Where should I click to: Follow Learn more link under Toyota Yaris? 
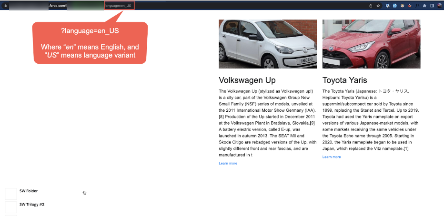click(x=332, y=157)
